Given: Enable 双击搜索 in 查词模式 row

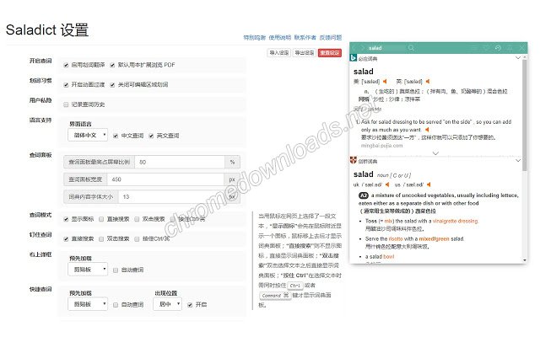Looking at the screenshot, I should tap(137, 219).
